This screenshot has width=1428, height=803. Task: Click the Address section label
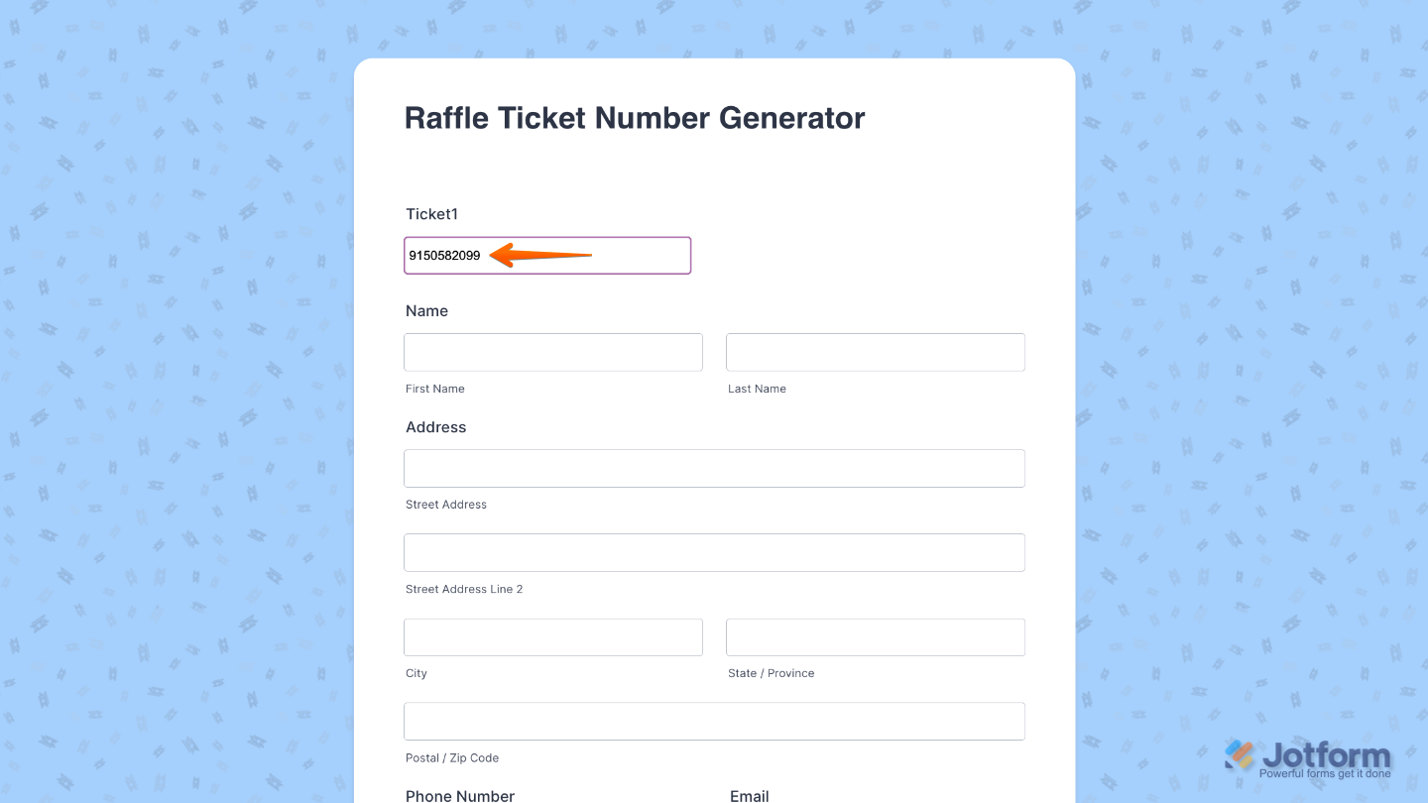point(435,427)
